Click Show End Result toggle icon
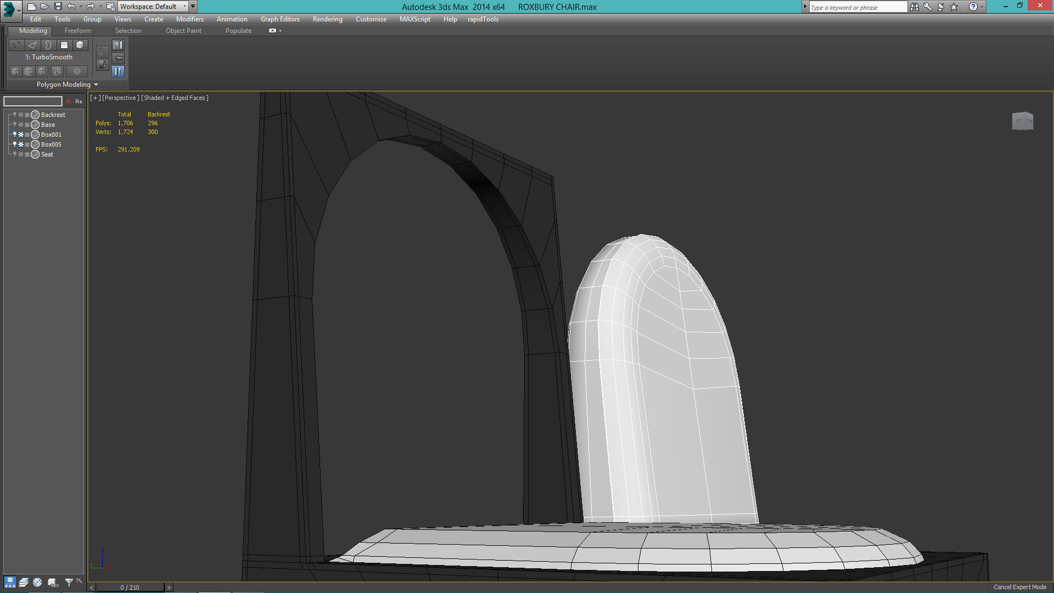Image resolution: width=1054 pixels, height=593 pixels. point(118,71)
